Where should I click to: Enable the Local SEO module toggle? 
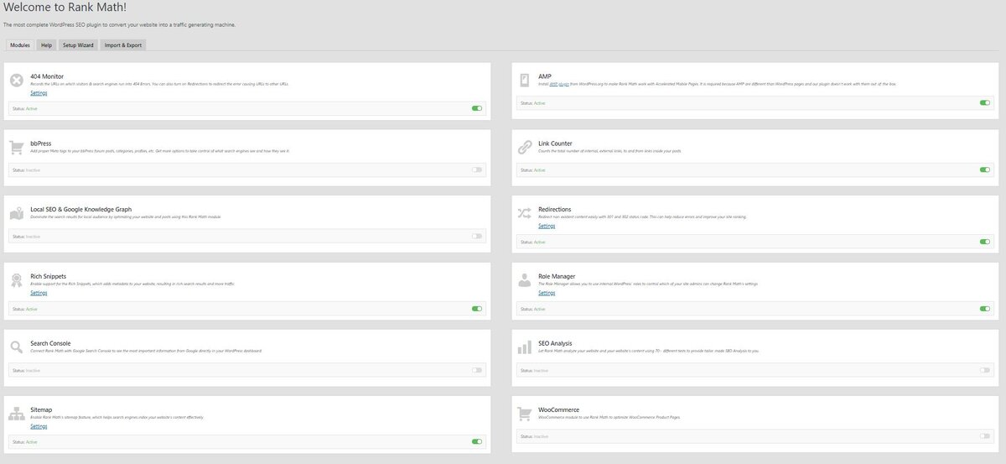click(x=477, y=236)
